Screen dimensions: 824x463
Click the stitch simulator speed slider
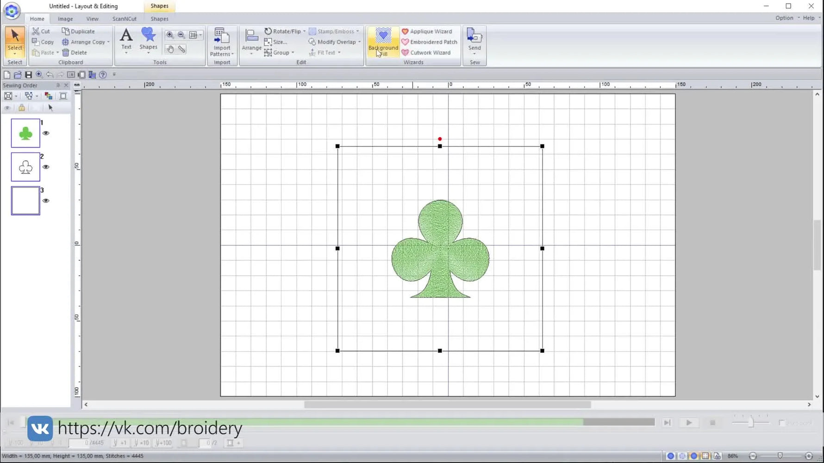coord(750,422)
